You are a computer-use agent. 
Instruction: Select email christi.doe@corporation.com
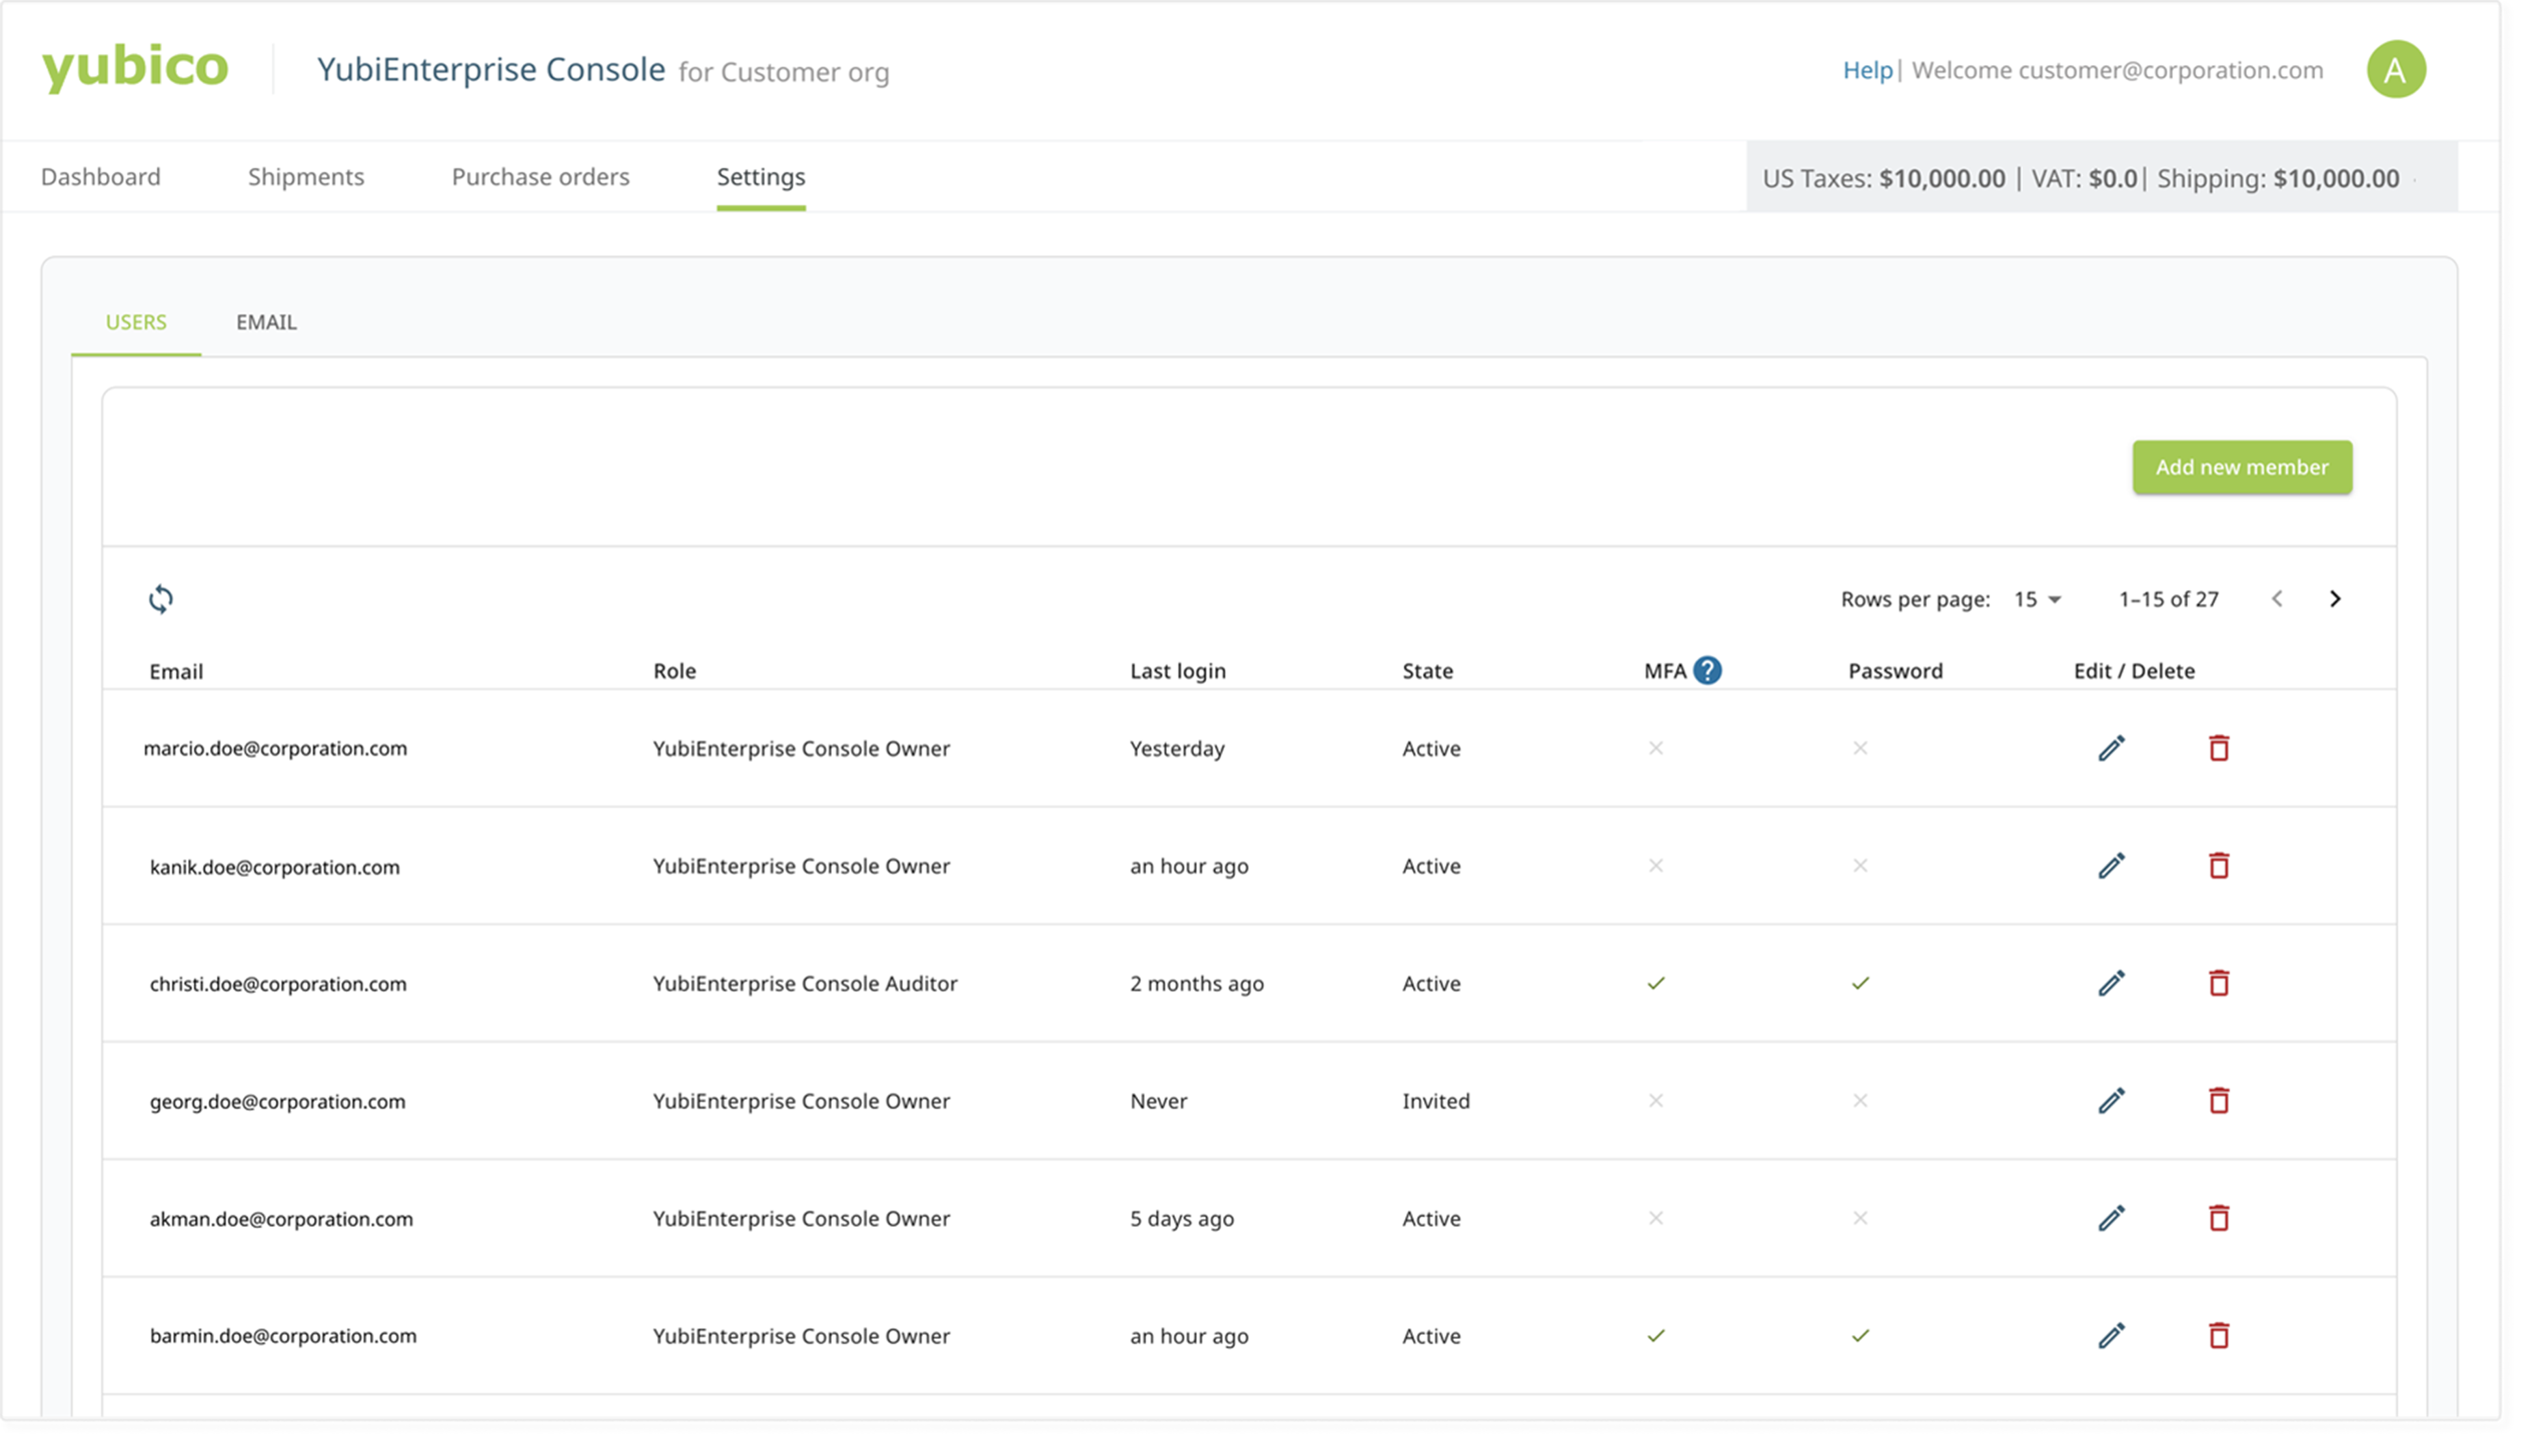point(278,984)
